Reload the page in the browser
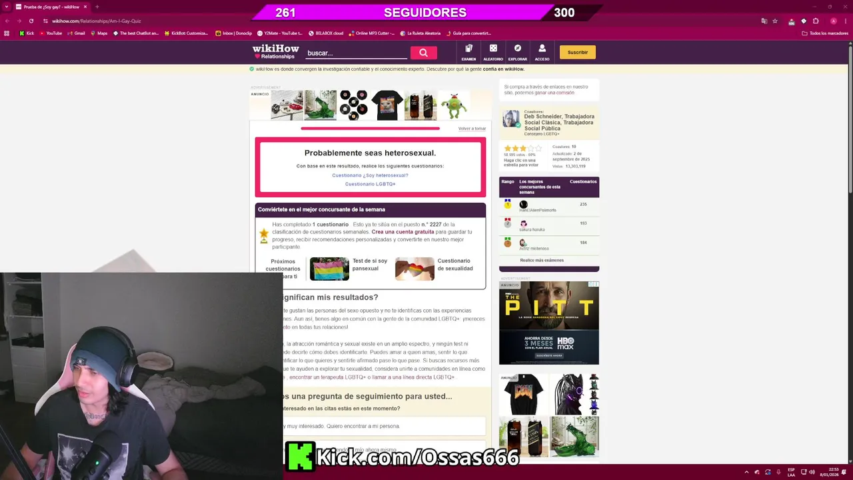Image resolution: width=853 pixels, height=480 pixels. point(31,21)
